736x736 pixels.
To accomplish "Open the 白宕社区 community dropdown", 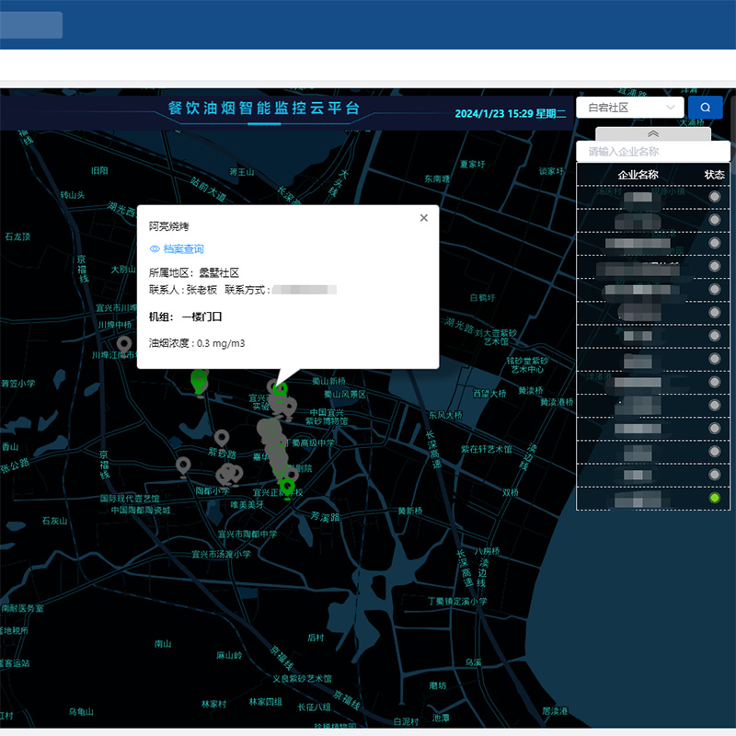I will click(x=629, y=108).
